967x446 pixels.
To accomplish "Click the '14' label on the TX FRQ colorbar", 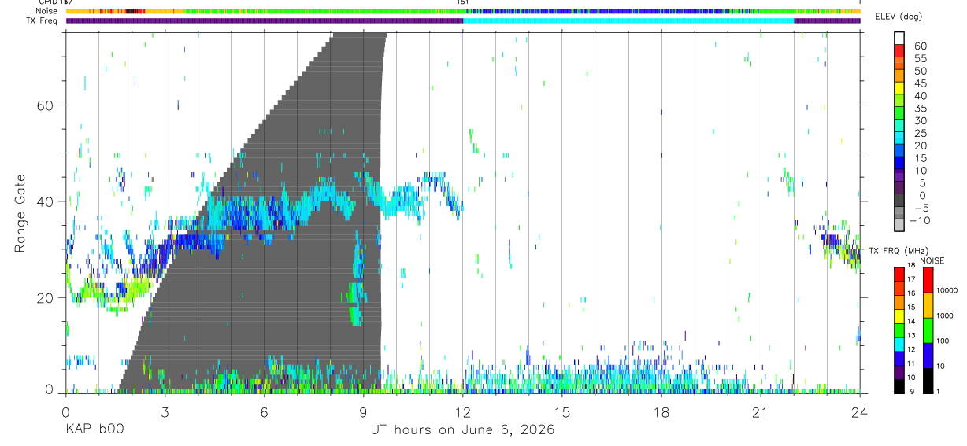I will (910, 322).
